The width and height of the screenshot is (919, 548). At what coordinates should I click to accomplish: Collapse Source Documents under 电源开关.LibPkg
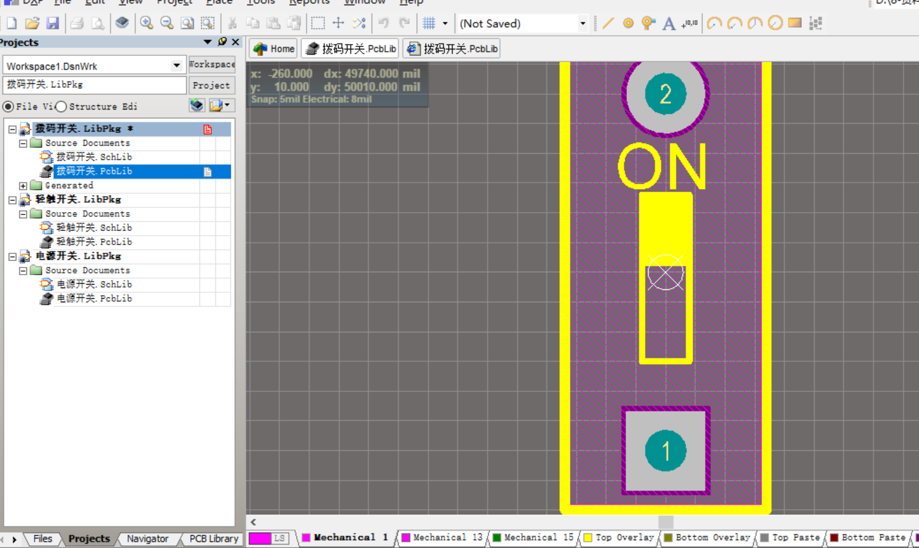[x=23, y=270]
